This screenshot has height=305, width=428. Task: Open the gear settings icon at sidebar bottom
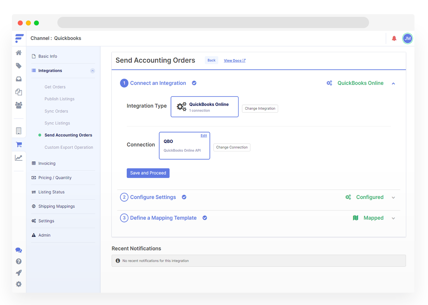tap(19, 284)
